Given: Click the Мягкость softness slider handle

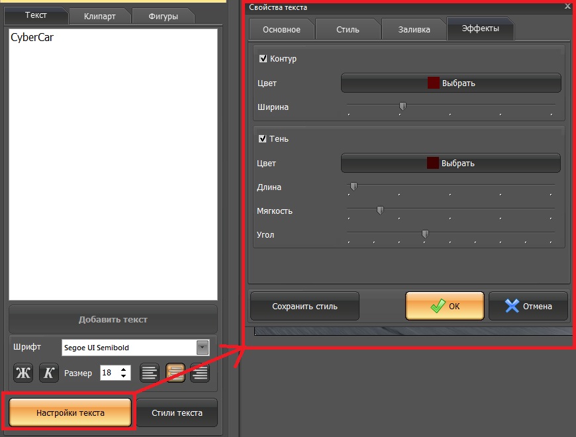Looking at the screenshot, I should coord(380,210).
